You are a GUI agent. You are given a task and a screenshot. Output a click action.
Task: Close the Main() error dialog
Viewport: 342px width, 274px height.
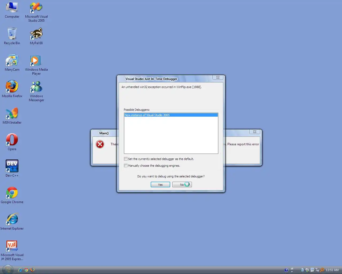coord(255,132)
